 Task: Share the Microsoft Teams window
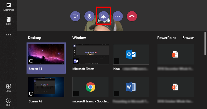coord(91,54)
